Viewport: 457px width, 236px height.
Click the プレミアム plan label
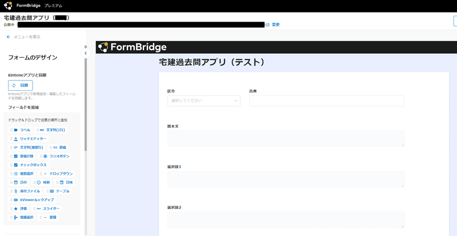[53, 6]
